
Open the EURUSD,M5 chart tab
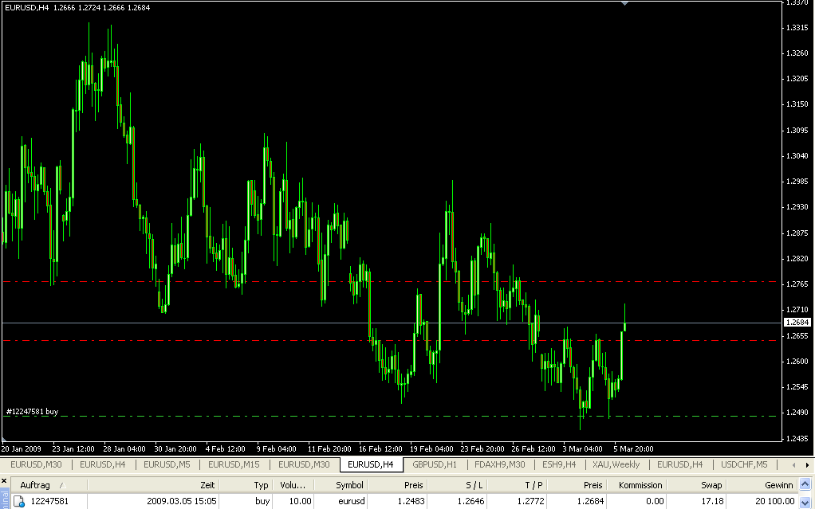pyautogui.click(x=167, y=464)
